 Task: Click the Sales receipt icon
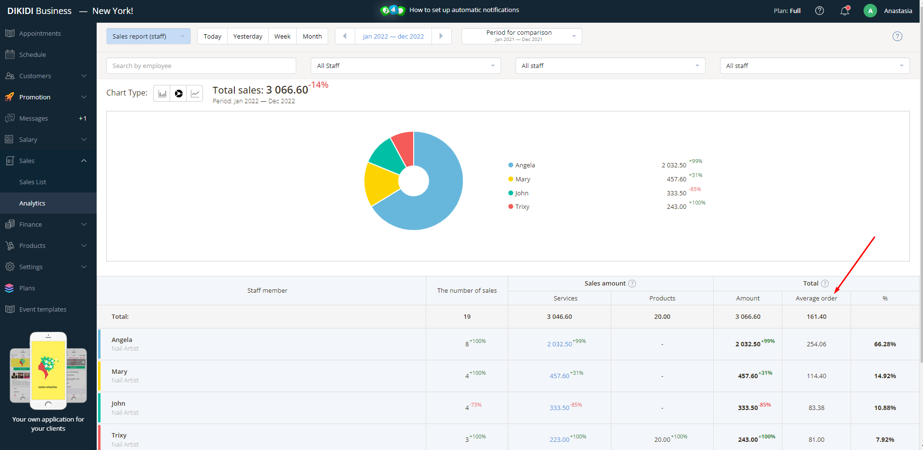pyautogui.click(x=10, y=161)
